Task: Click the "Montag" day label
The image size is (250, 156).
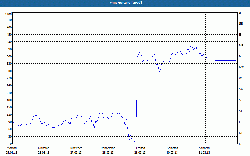Action: (x=12, y=148)
